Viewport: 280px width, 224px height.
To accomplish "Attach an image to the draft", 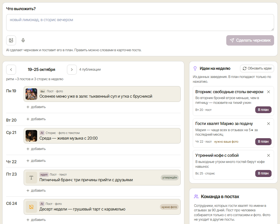I will (x=11, y=40).
